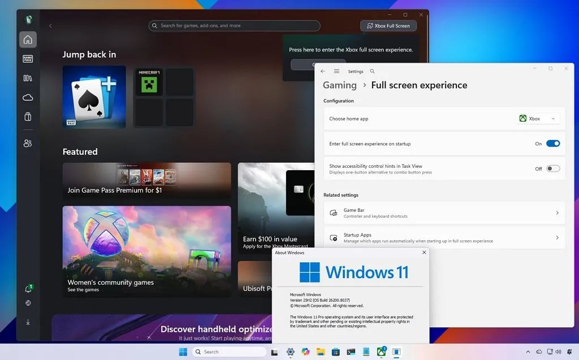The width and height of the screenshot is (579, 360).
Task: Open the Store icon in the Xbox sidebar
Action: pyautogui.click(x=27, y=115)
